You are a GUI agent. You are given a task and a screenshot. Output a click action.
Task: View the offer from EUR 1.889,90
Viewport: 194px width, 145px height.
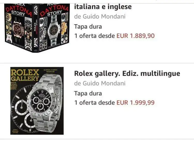coord(114,36)
